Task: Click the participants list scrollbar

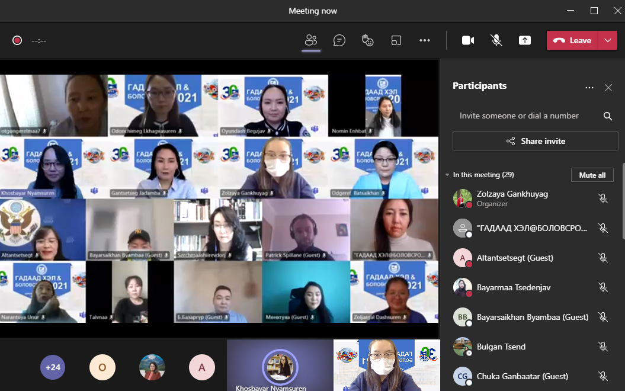Action: pyautogui.click(x=623, y=201)
